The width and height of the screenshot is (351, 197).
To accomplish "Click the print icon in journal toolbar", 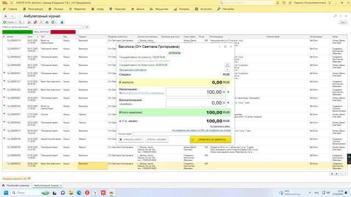I will click(x=47, y=22).
